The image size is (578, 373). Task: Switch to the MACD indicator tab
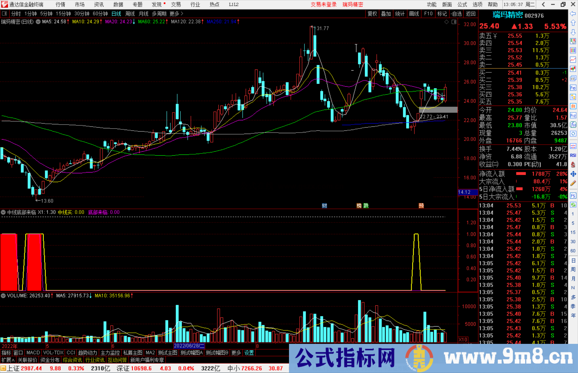[33, 353]
